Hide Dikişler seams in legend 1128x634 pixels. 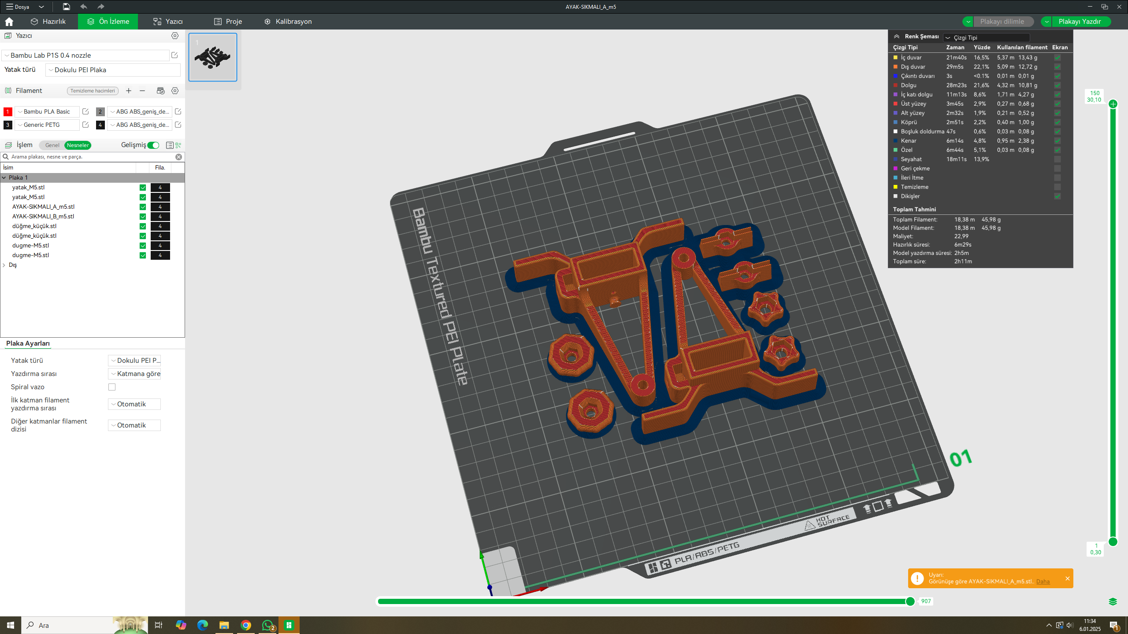pos(1057,196)
